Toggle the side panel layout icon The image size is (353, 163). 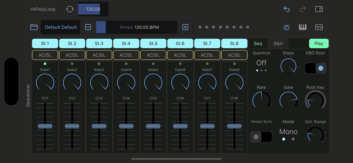point(319,9)
